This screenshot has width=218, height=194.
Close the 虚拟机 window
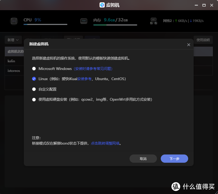coord(212,5)
